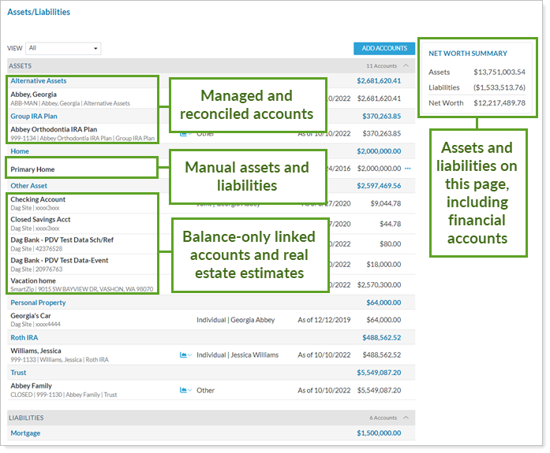
Task: Collapse the Liabilities section
Action: coord(406,418)
